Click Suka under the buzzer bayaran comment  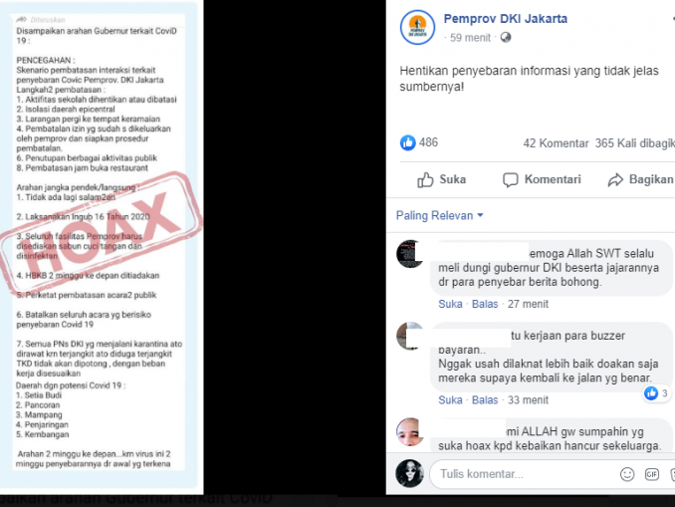450,399
